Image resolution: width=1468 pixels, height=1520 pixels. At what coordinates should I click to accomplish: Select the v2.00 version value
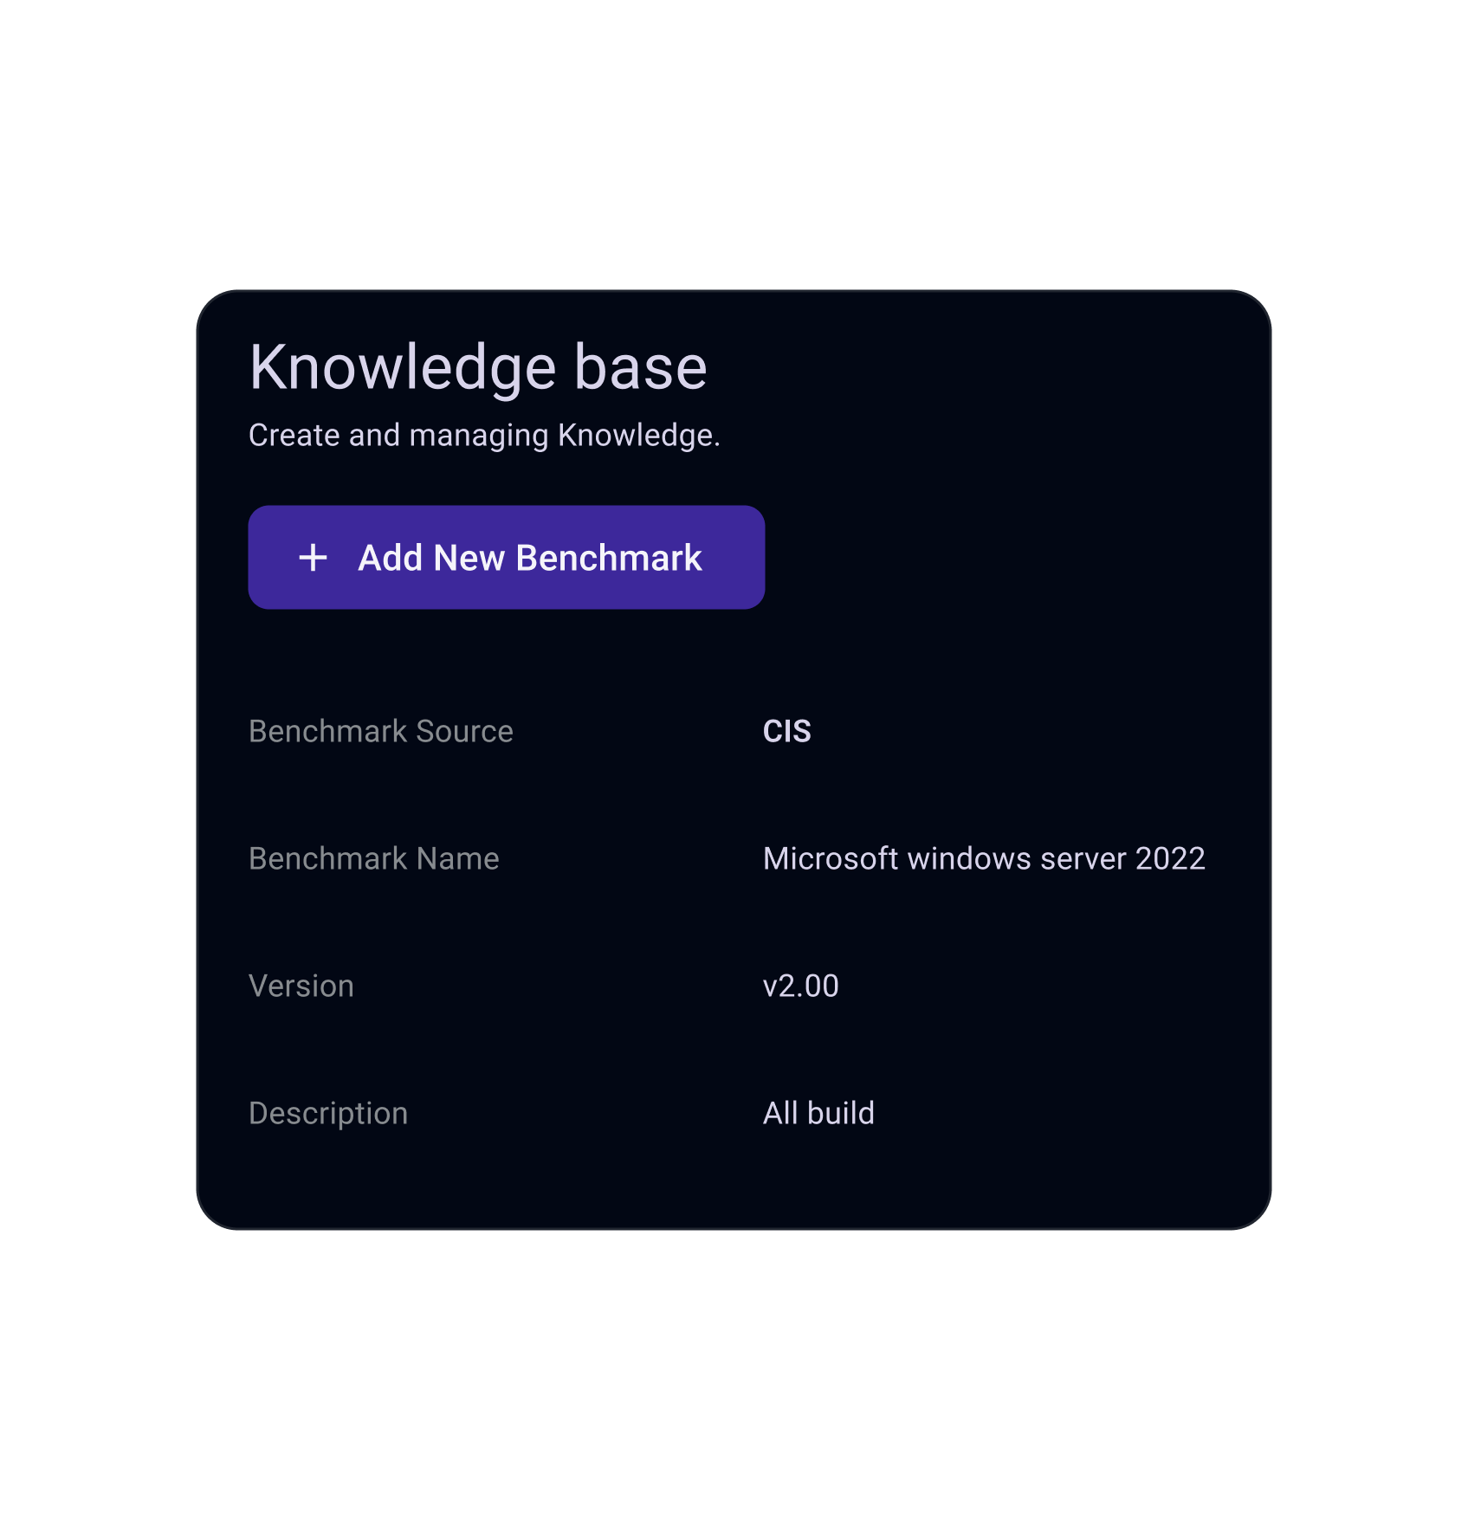[800, 986]
